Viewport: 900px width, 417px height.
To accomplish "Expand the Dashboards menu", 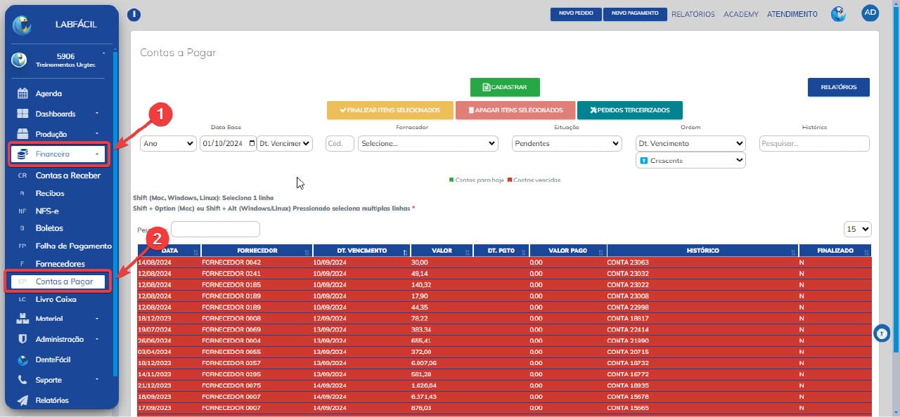I will click(58, 114).
